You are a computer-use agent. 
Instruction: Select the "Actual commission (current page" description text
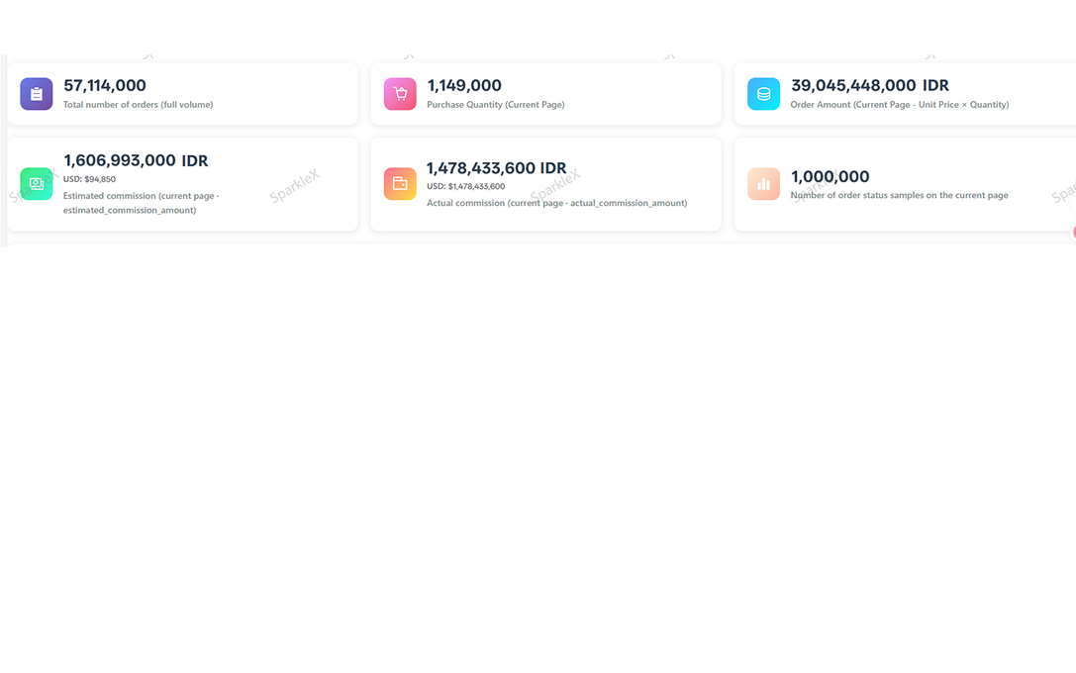coord(556,203)
